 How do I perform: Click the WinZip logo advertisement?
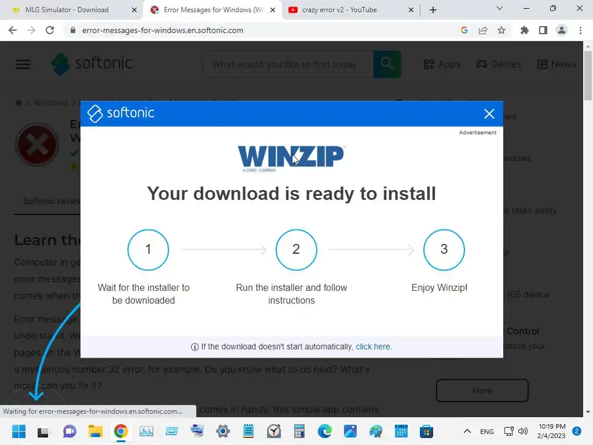pos(291,158)
